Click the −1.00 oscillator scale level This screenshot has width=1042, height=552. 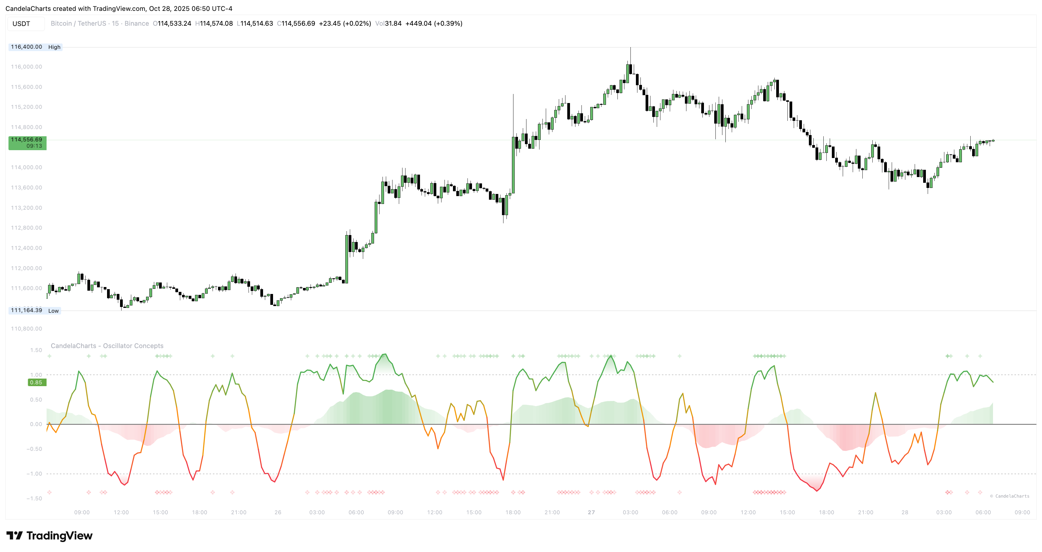34,474
